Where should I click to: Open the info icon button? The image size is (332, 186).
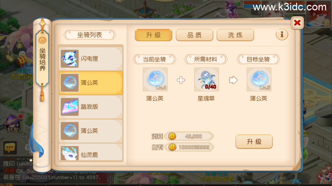282,35
